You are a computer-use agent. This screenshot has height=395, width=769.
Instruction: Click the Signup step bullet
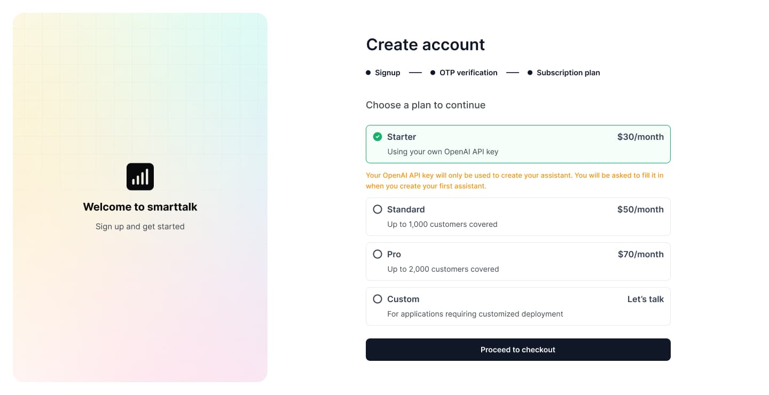tap(368, 73)
